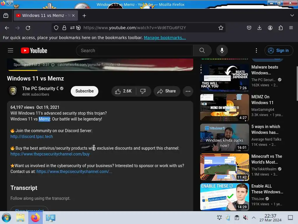
Task: Click the ad info icon beside 0:31
Action: tap(53, 65)
